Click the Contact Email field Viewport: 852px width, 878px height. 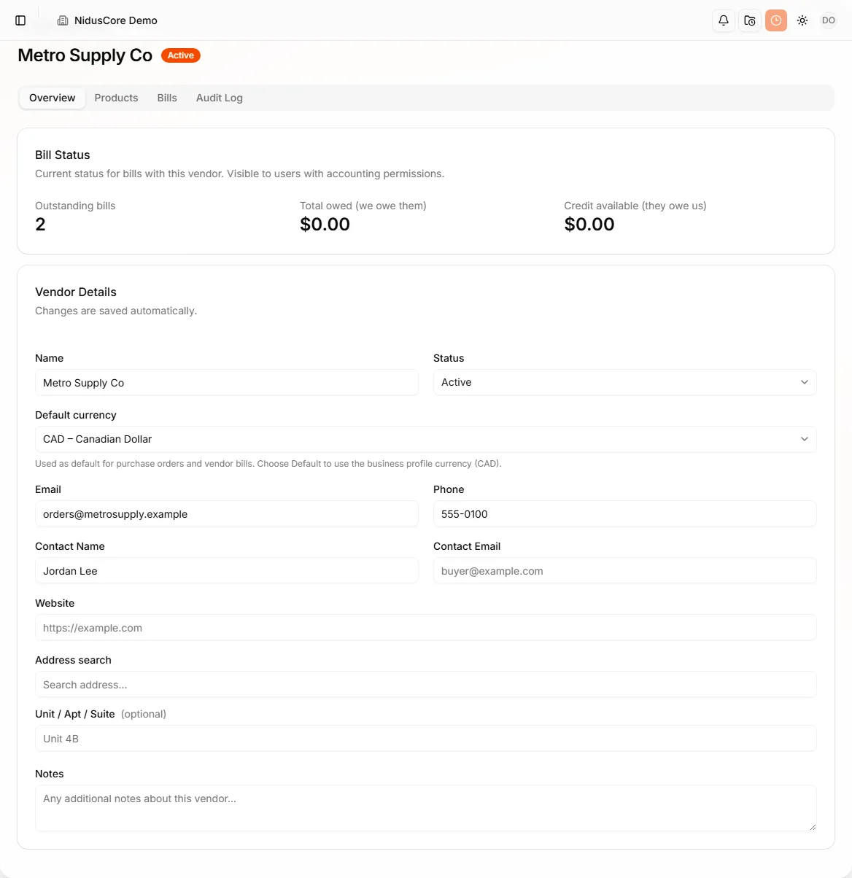pyautogui.click(x=625, y=570)
